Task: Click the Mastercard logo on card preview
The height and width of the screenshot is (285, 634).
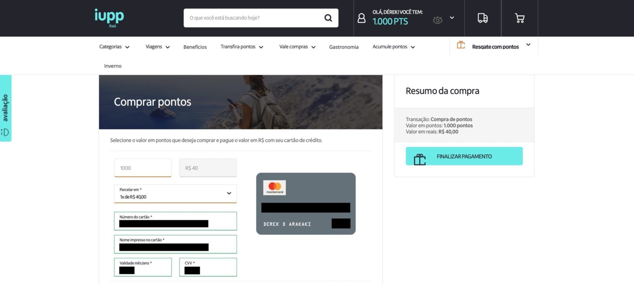Action: tap(274, 187)
